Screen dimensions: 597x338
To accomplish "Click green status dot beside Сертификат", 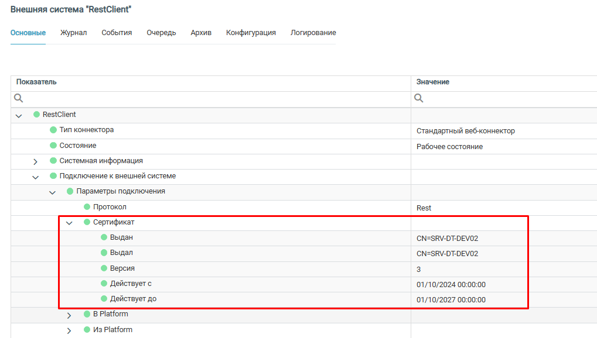I will tap(87, 222).
